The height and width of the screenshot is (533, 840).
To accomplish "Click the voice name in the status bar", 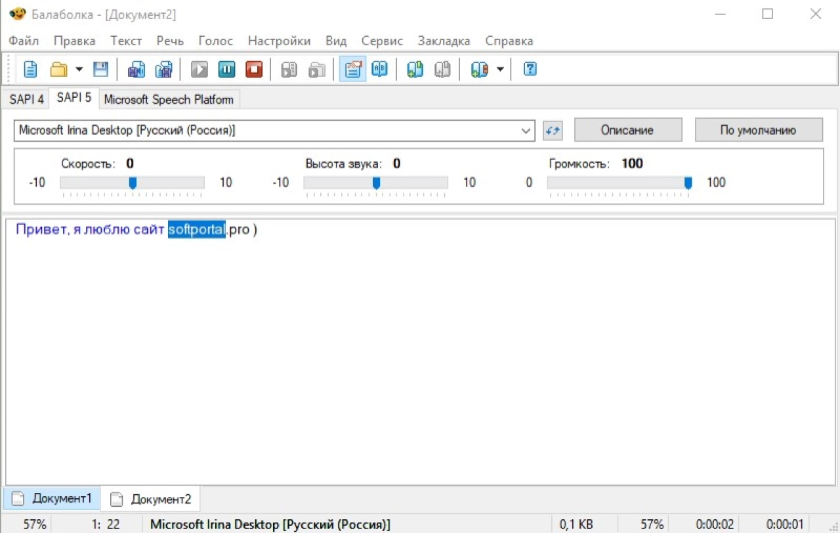I will coord(270,524).
